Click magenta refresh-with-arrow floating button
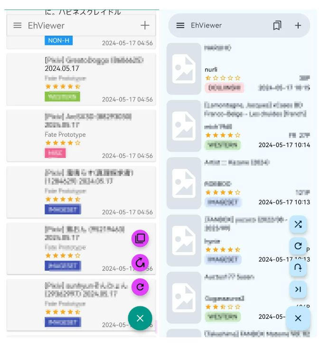 click(x=140, y=263)
